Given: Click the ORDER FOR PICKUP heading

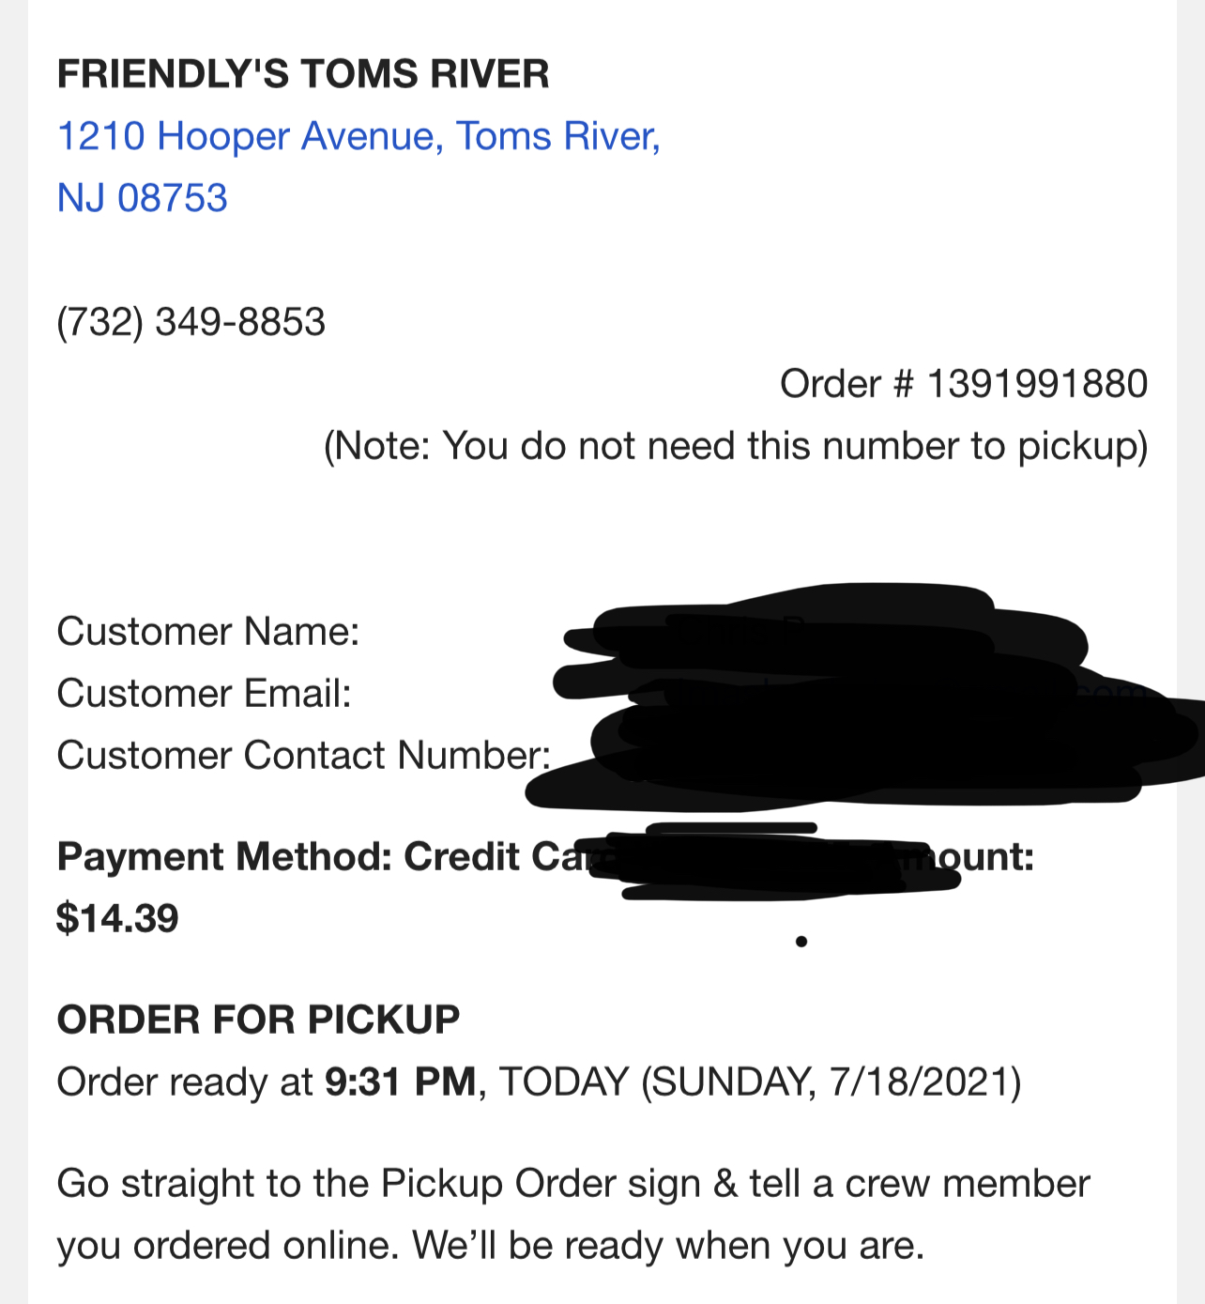Looking at the screenshot, I should coord(259,1020).
